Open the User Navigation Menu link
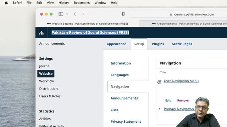Image resolution: width=227 pixels, height=127 pixels. point(181,81)
